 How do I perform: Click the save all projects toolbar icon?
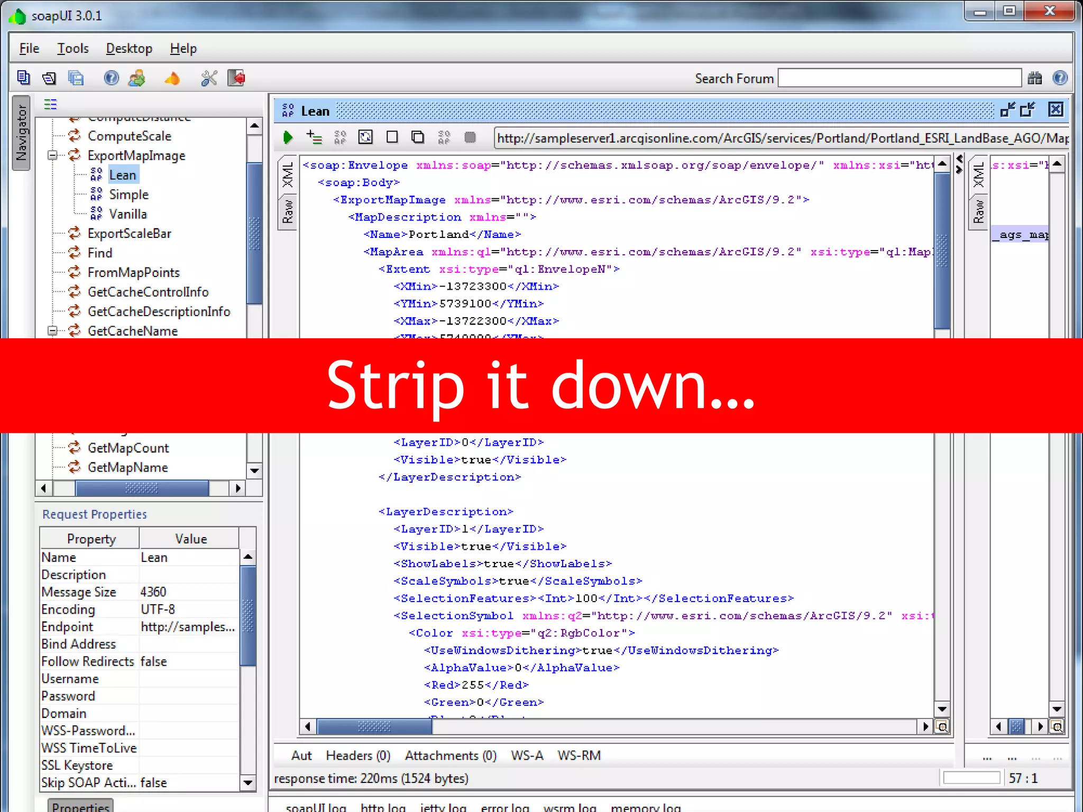[x=76, y=78]
